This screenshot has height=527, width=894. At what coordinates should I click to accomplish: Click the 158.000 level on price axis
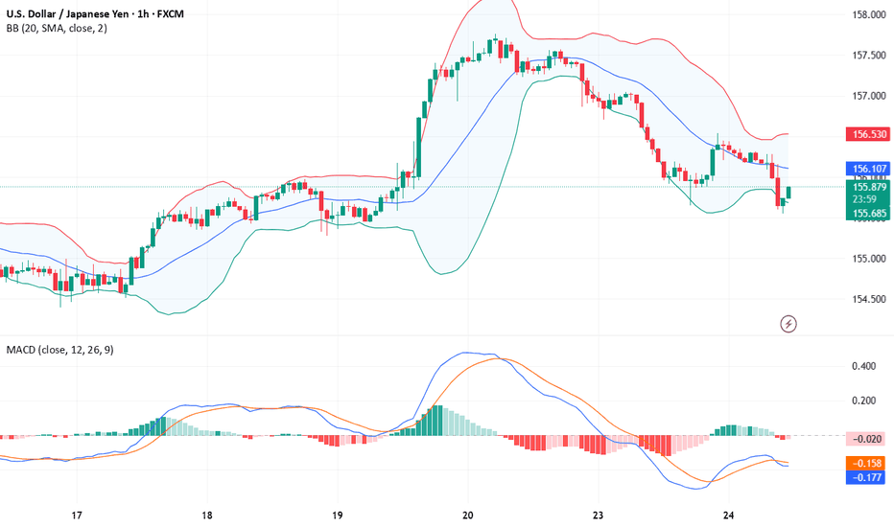point(868,15)
